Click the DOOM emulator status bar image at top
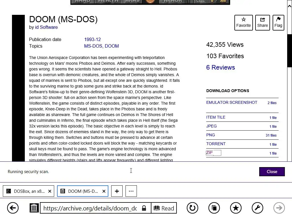The width and height of the screenshot is (292, 219). coord(150,2)
